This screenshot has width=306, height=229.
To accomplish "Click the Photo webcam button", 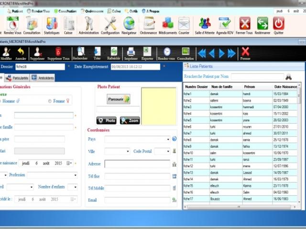I will [107, 121].
